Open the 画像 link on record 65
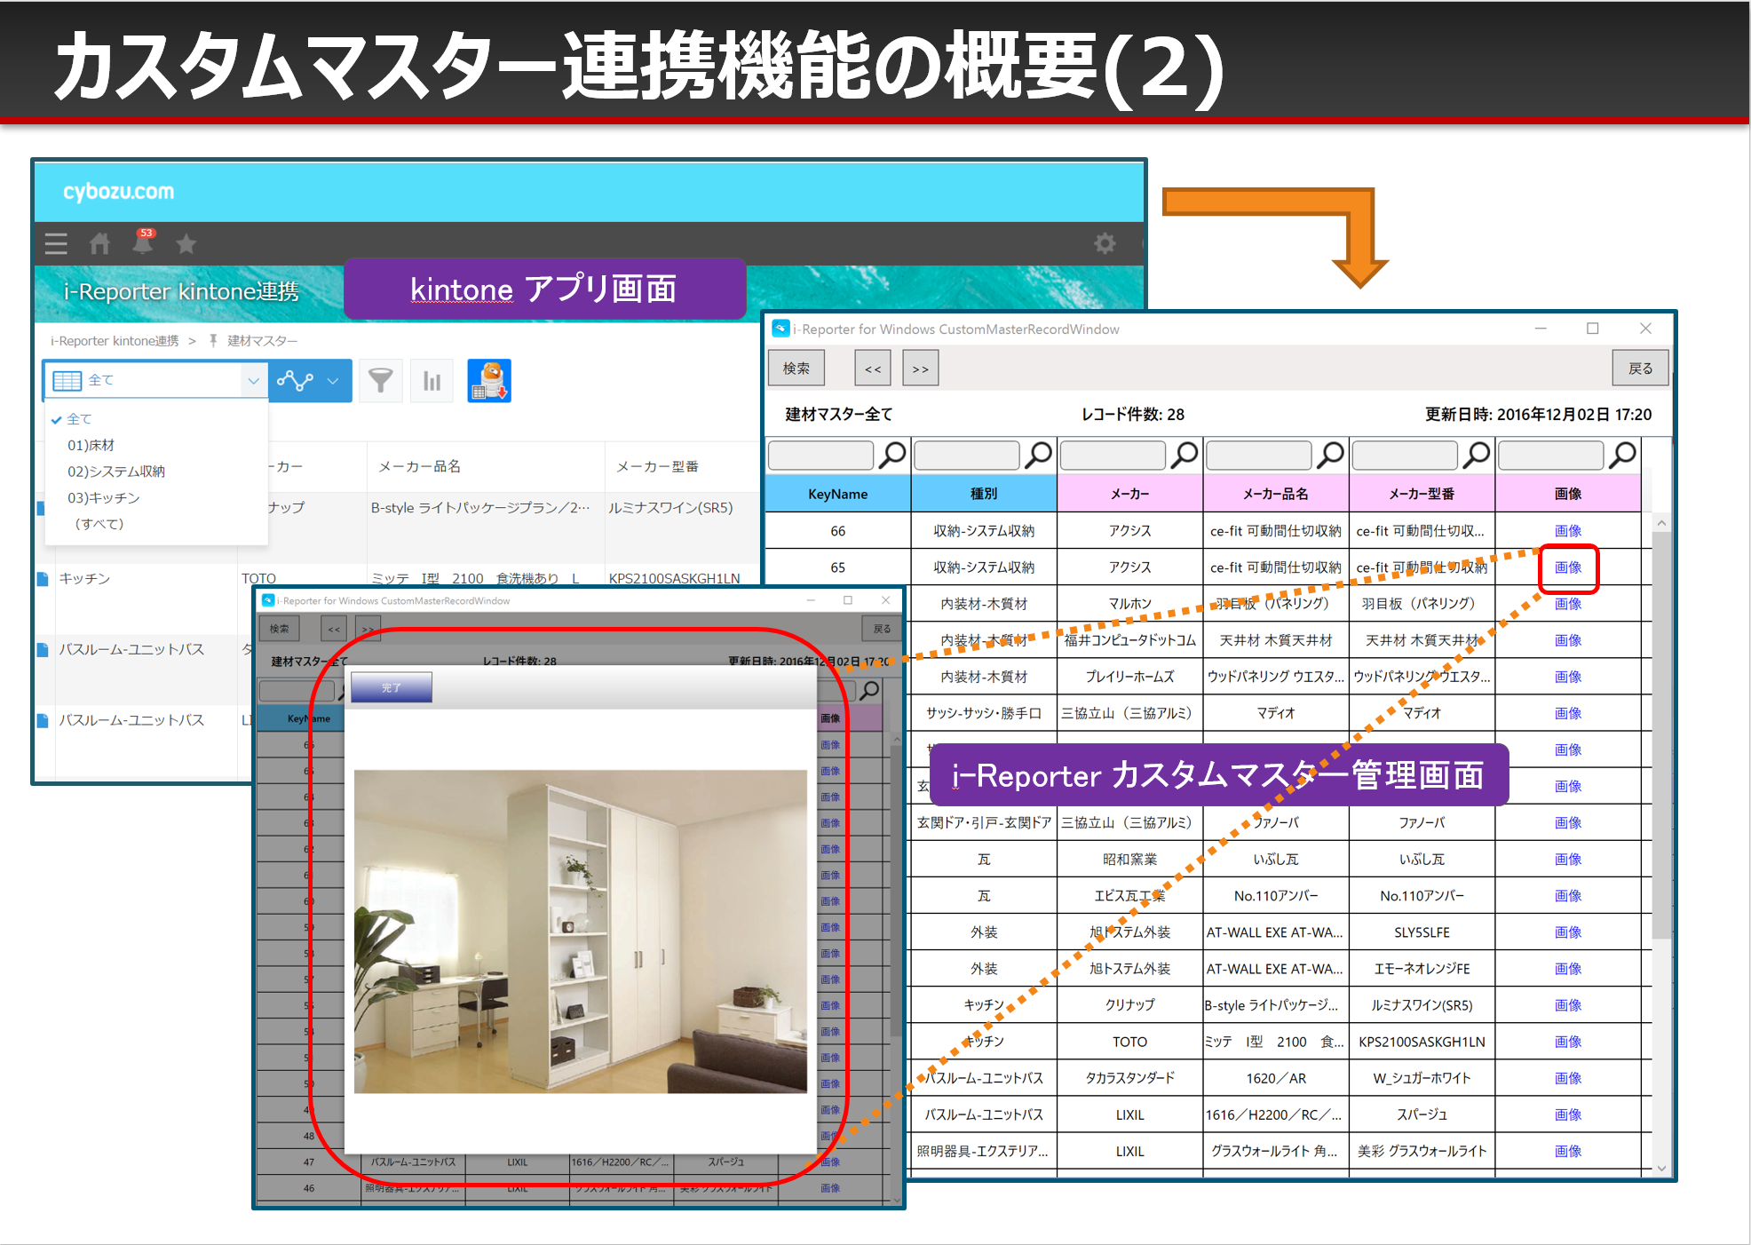The width and height of the screenshot is (1751, 1245). click(x=1567, y=567)
